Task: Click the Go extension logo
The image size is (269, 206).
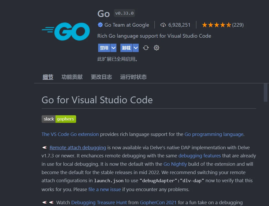Action: (66, 32)
